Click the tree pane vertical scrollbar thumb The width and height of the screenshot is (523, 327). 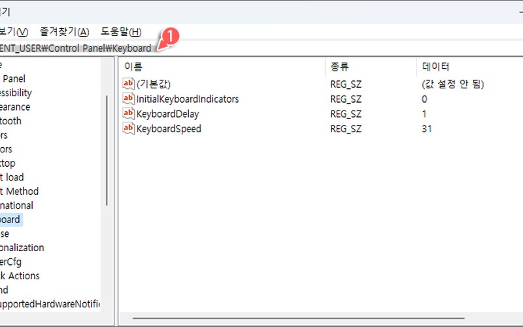tap(107, 150)
